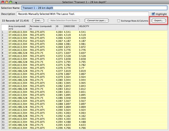Click GRIDCODE value 3,528
Screen dimensions: 169x131
67,56
